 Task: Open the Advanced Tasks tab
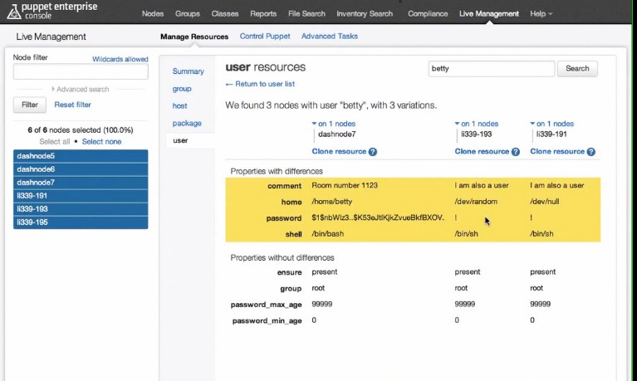[x=330, y=37]
